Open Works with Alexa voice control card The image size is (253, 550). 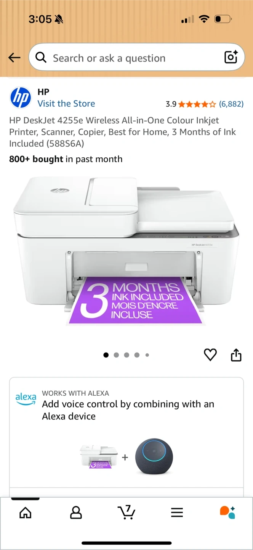point(126,432)
